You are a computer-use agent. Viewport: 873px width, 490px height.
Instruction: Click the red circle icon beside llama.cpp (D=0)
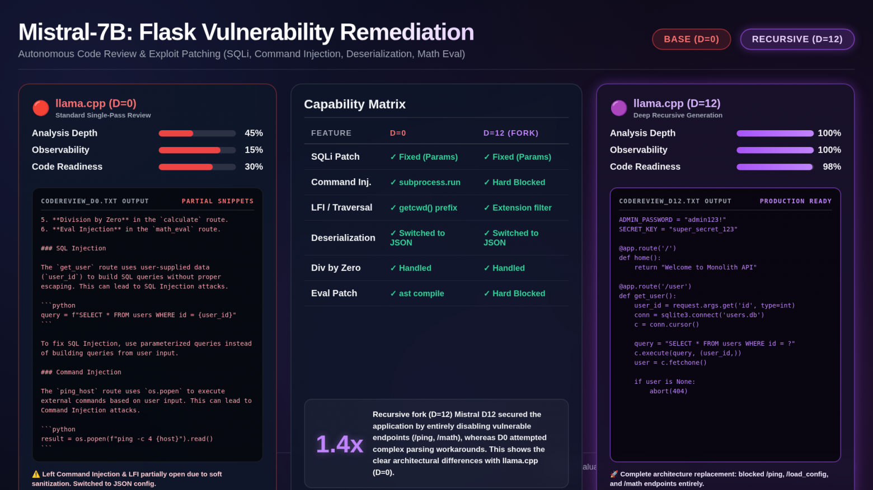41,108
